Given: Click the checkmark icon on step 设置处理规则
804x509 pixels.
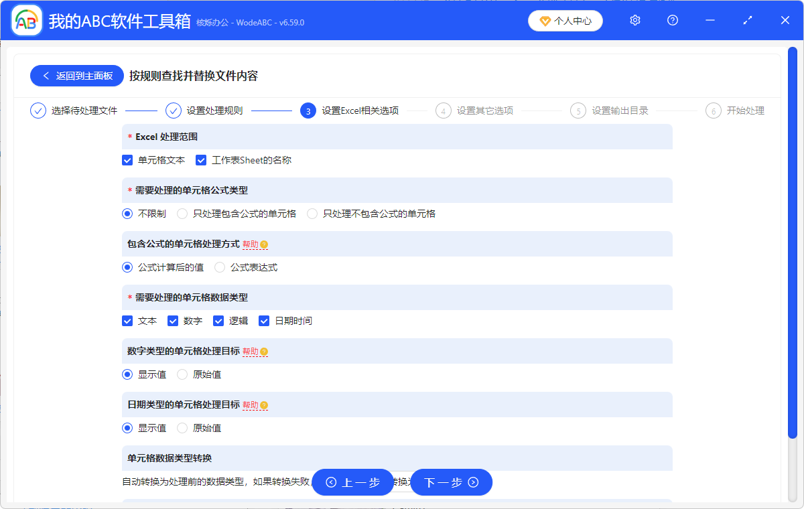Looking at the screenshot, I should (173, 111).
